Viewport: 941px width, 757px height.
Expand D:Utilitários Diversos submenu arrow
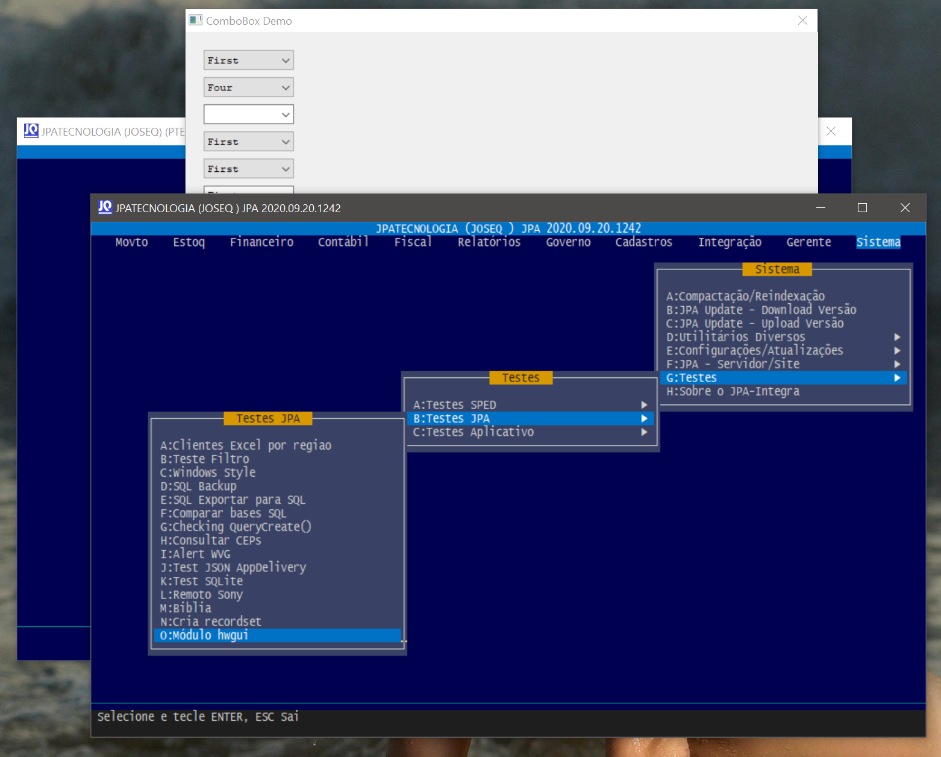click(x=897, y=337)
